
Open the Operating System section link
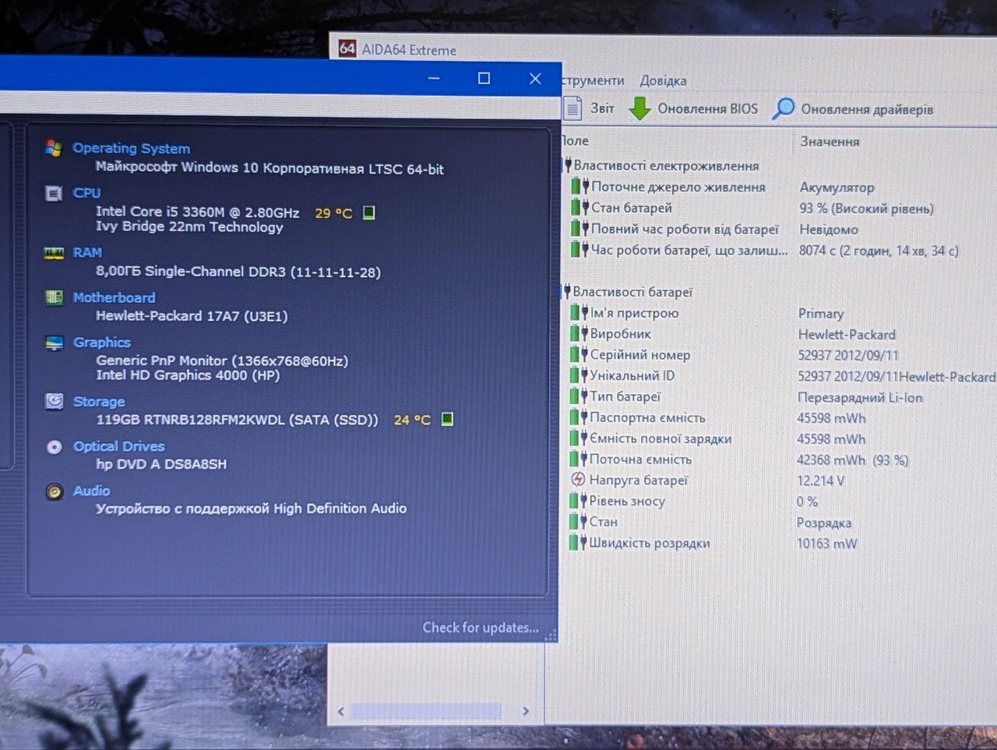tap(131, 148)
